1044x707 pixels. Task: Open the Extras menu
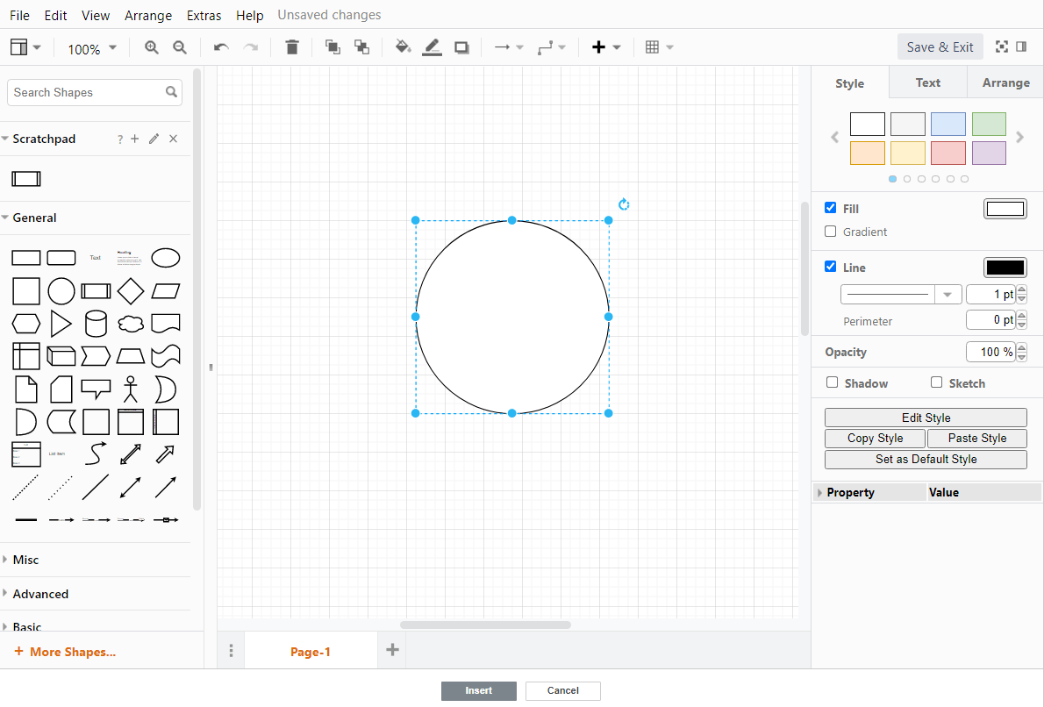pyautogui.click(x=204, y=15)
